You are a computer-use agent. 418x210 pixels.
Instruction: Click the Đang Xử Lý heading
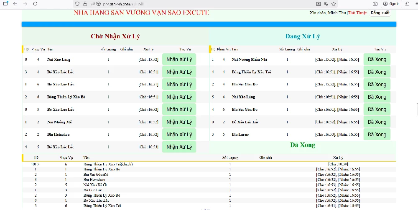pyautogui.click(x=303, y=36)
